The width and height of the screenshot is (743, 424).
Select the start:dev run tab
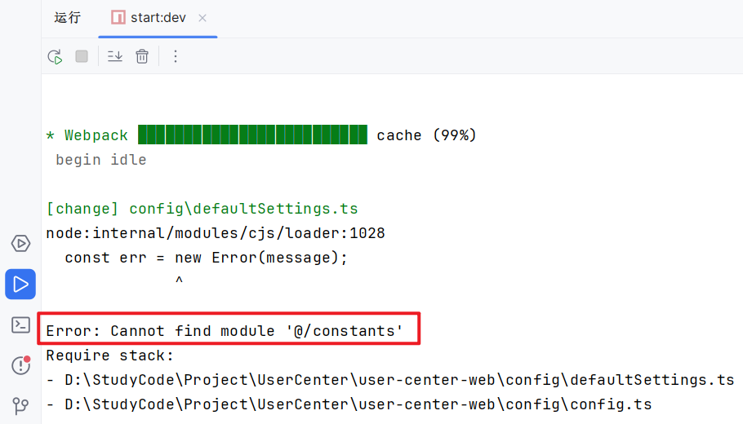click(158, 18)
